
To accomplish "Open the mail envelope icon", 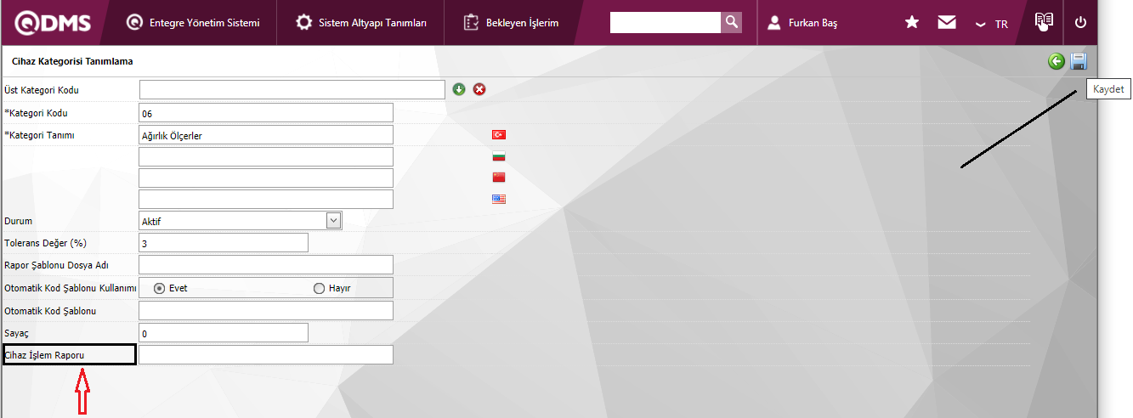I will click(x=947, y=23).
